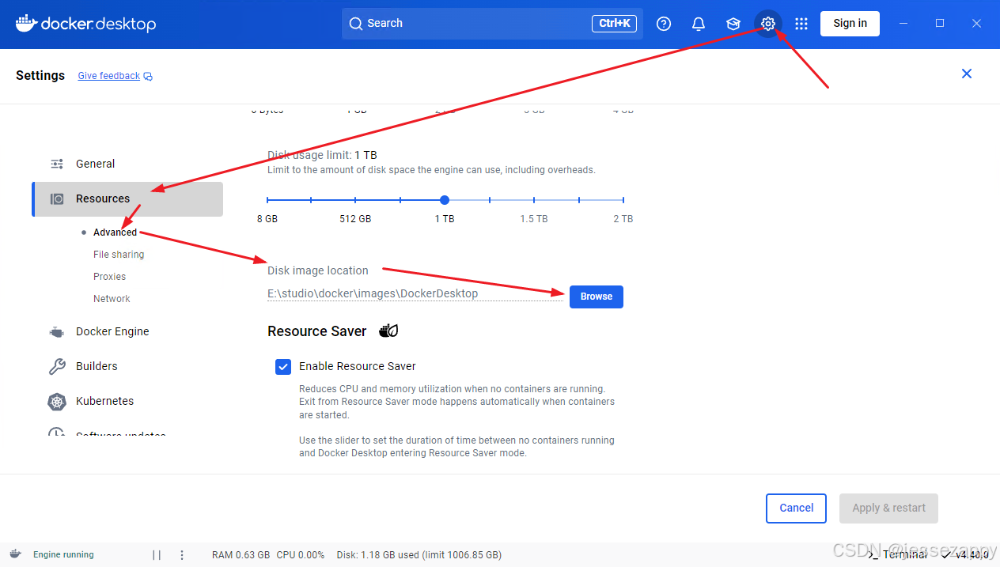
Task: Open the Learning Center graduation cap icon
Action: pos(733,24)
